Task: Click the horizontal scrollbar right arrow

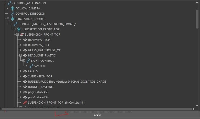Action: point(193,109)
